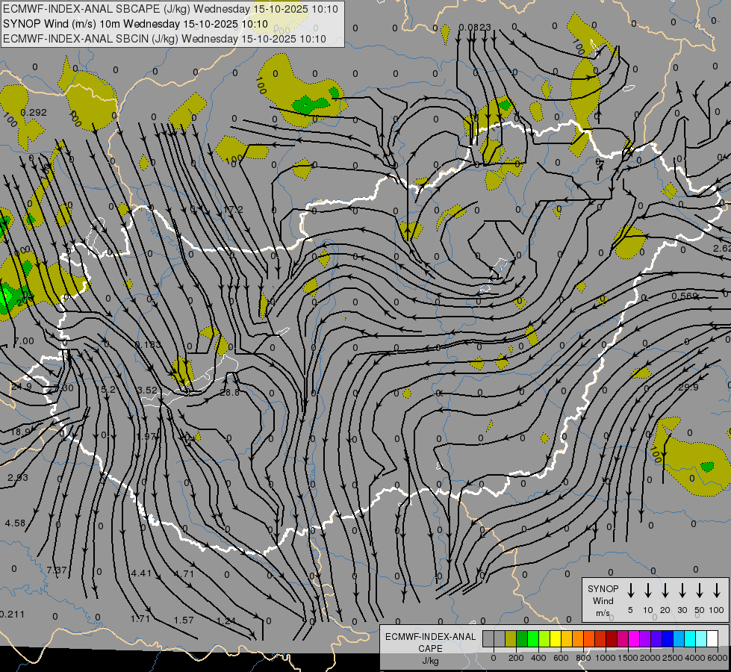The height and width of the screenshot is (672, 731).
Task: Click the wind arrow above 100 m/s
Action: pyautogui.click(x=717, y=591)
